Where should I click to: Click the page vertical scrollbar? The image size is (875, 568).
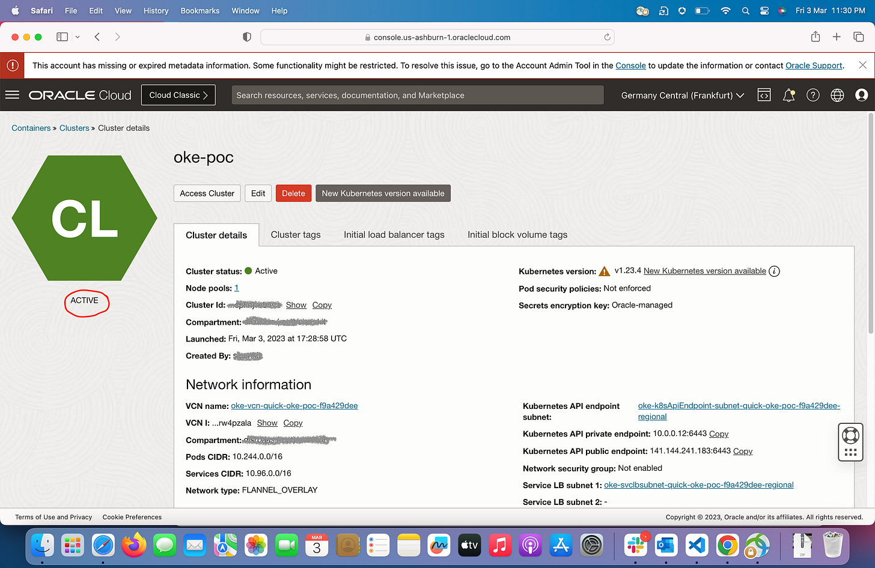(870, 222)
